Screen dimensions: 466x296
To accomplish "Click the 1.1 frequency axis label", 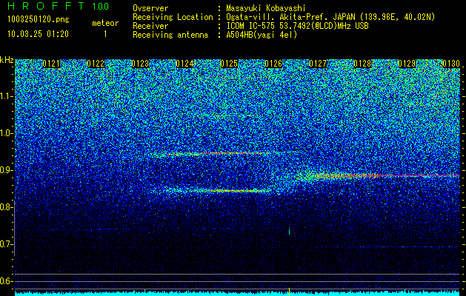I will tap(7, 96).
